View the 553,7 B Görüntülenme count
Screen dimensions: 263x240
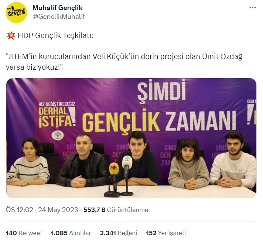(116, 210)
